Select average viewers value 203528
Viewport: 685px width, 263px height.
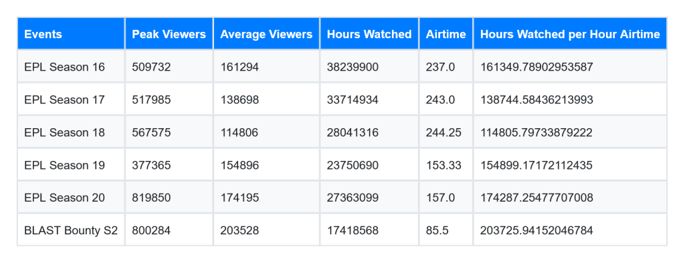pos(239,230)
